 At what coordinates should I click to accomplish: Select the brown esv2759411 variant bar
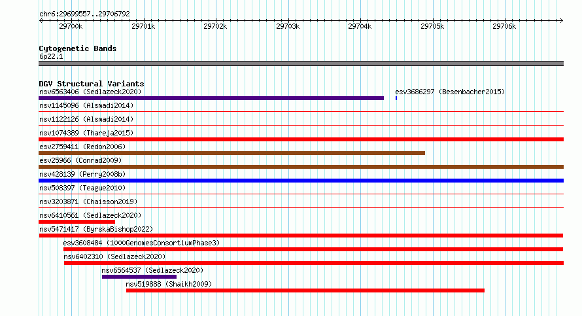pyautogui.click(x=231, y=153)
